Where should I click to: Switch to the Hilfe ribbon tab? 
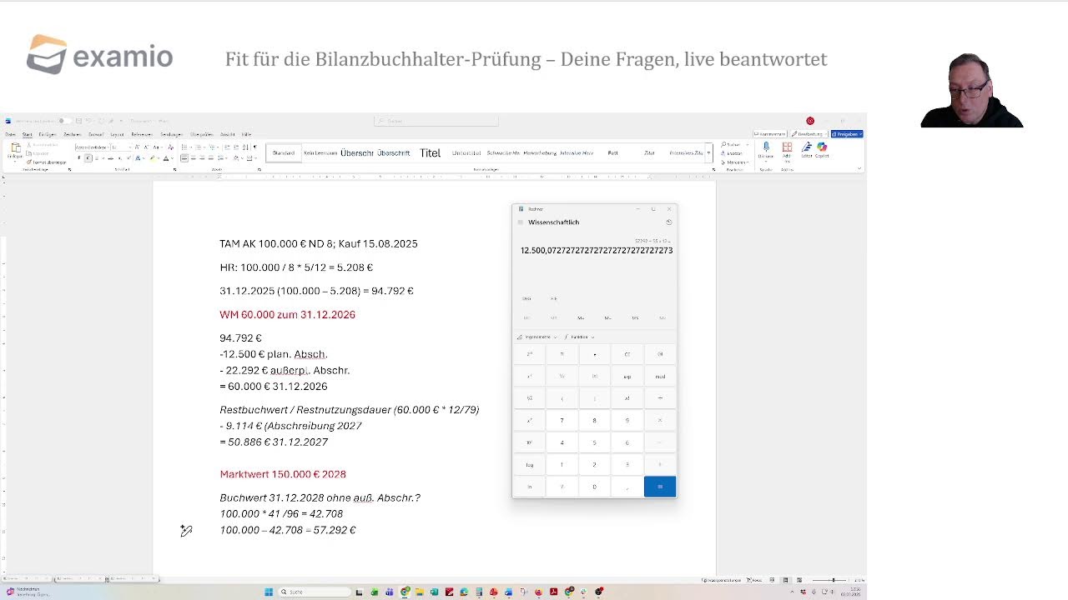pyautogui.click(x=246, y=134)
